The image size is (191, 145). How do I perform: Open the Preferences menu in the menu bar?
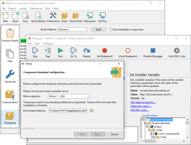[36, 8]
